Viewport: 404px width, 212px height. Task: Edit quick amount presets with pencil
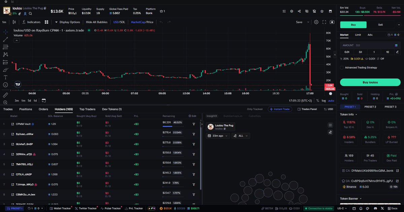point(398,52)
